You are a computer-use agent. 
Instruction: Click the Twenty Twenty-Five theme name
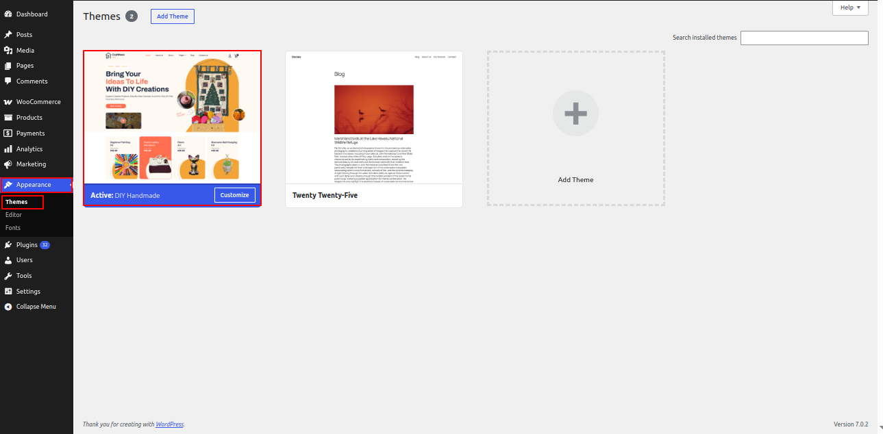pos(325,195)
